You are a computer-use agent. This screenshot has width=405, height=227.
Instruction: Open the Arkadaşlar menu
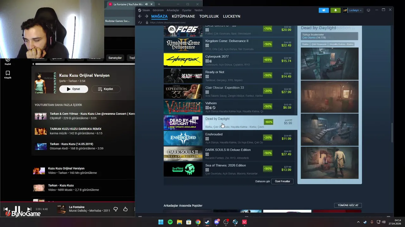tap(173, 10)
